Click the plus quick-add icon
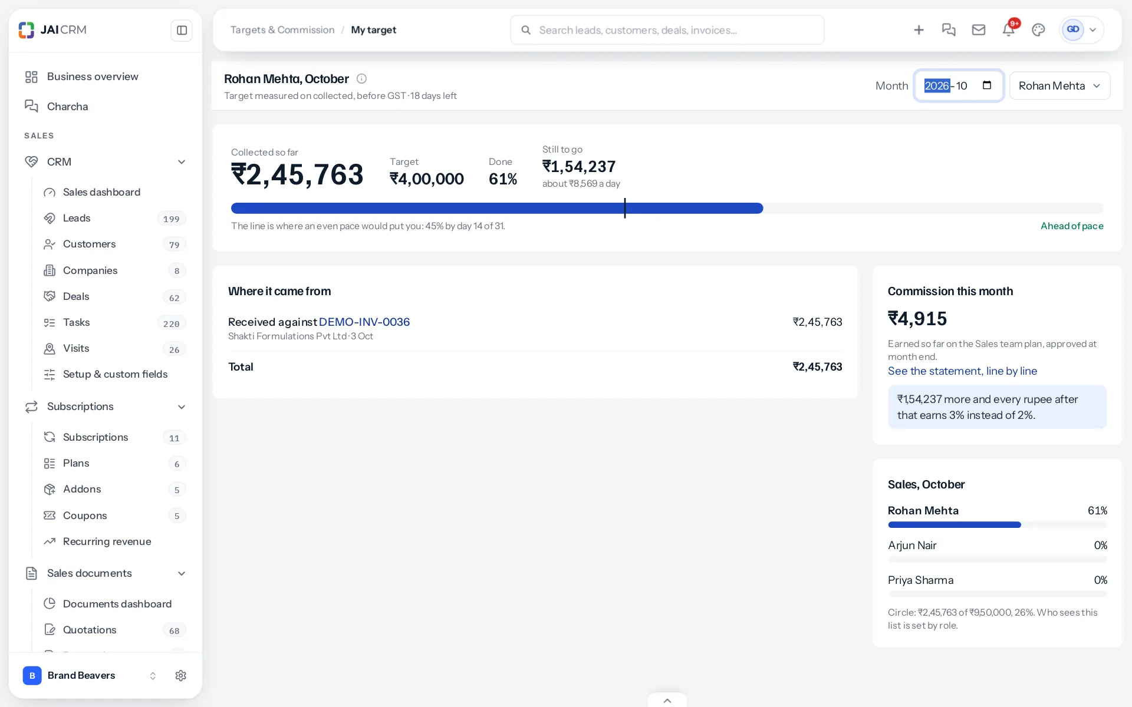Screen dimensions: 1132x707 pyautogui.click(x=919, y=30)
